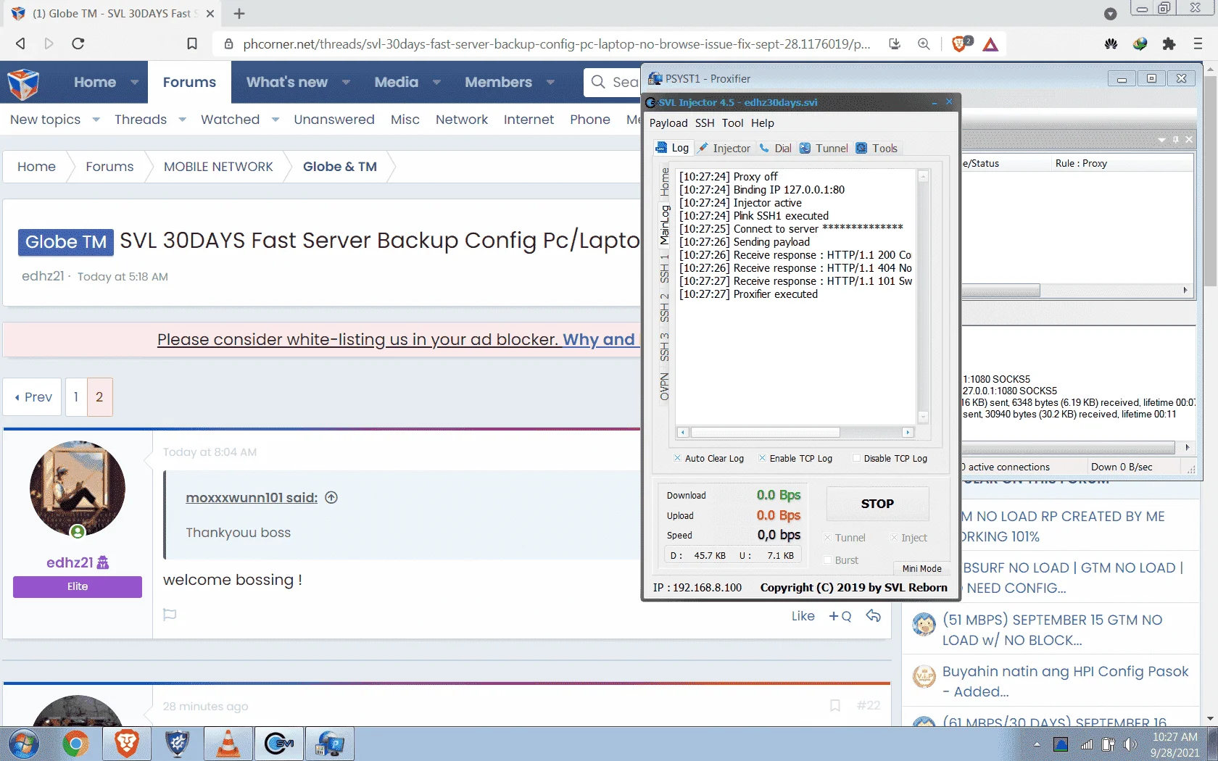Click the install-page icon in the address bar

click(x=895, y=44)
